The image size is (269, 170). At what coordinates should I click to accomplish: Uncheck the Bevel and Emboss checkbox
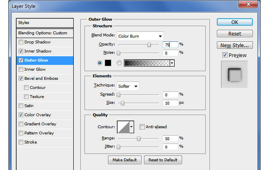point(21,79)
